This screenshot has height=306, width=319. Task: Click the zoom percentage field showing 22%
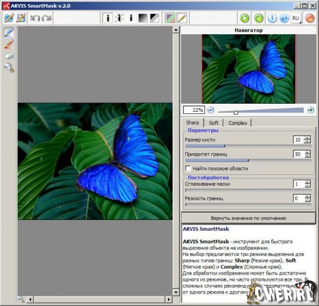[x=194, y=110]
